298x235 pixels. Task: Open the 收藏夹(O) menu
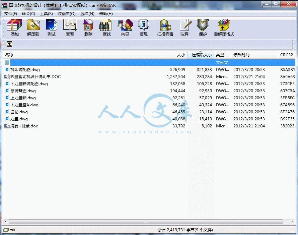tap(67, 14)
